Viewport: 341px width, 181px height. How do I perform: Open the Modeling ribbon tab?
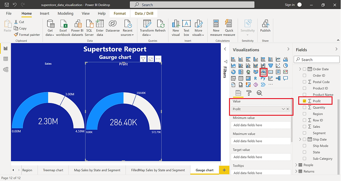(65, 14)
